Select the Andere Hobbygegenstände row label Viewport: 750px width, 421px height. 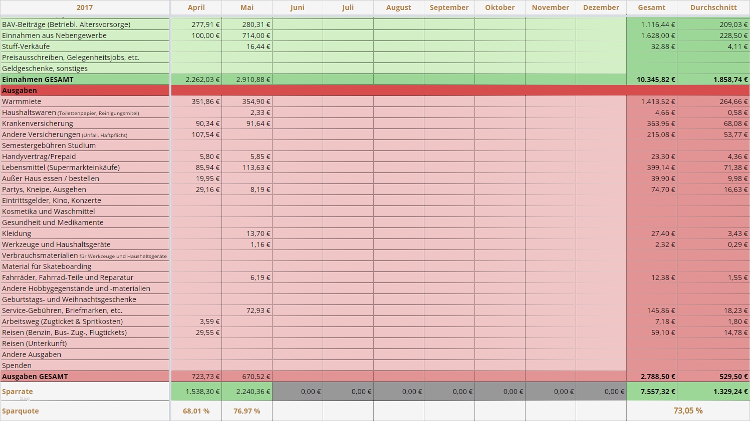pos(76,288)
